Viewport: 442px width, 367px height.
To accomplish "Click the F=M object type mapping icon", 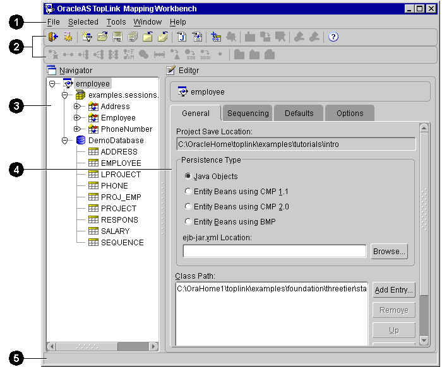I will [x=129, y=54].
